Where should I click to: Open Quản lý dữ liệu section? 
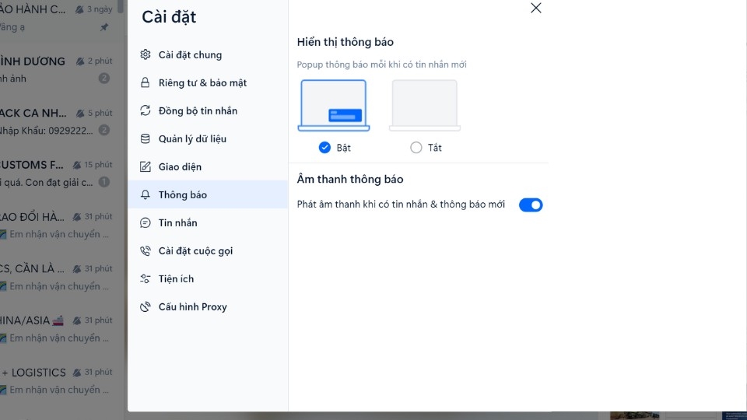pos(208,138)
